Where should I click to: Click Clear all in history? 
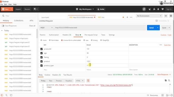32,26
